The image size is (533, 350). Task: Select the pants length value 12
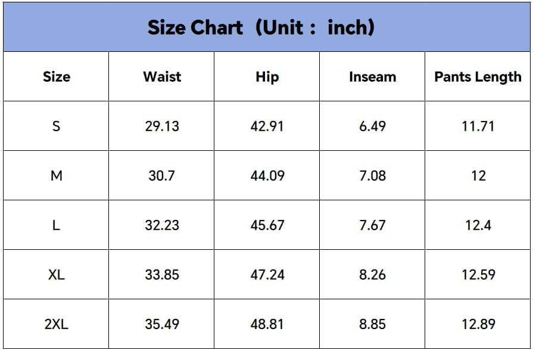click(x=478, y=176)
